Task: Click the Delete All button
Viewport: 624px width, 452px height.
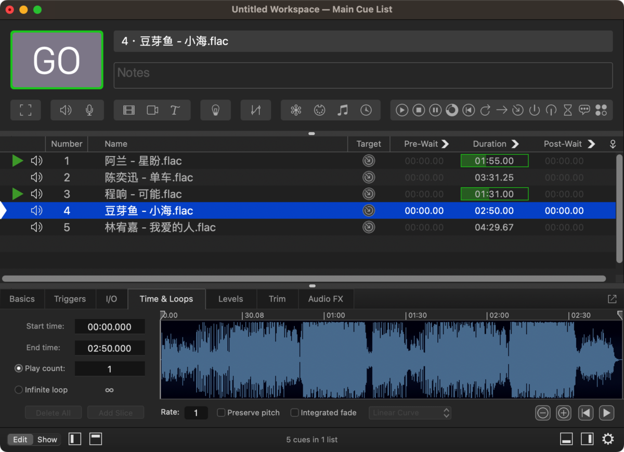Action: coord(54,413)
